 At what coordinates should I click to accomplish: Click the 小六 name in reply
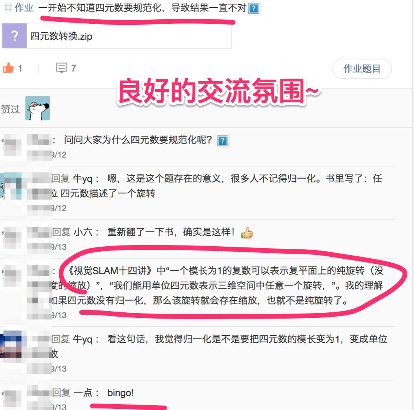82,232
